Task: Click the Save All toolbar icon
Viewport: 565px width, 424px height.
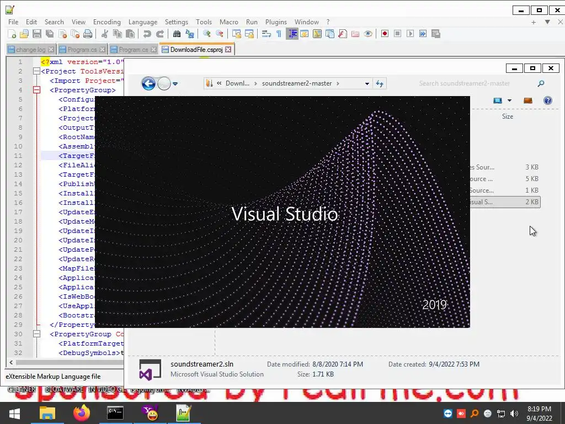Action: tap(50, 34)
